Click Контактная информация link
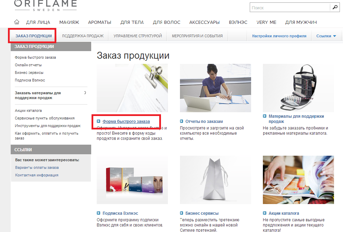Viewport: 343px width, 232px height. (x=37, y=175)
